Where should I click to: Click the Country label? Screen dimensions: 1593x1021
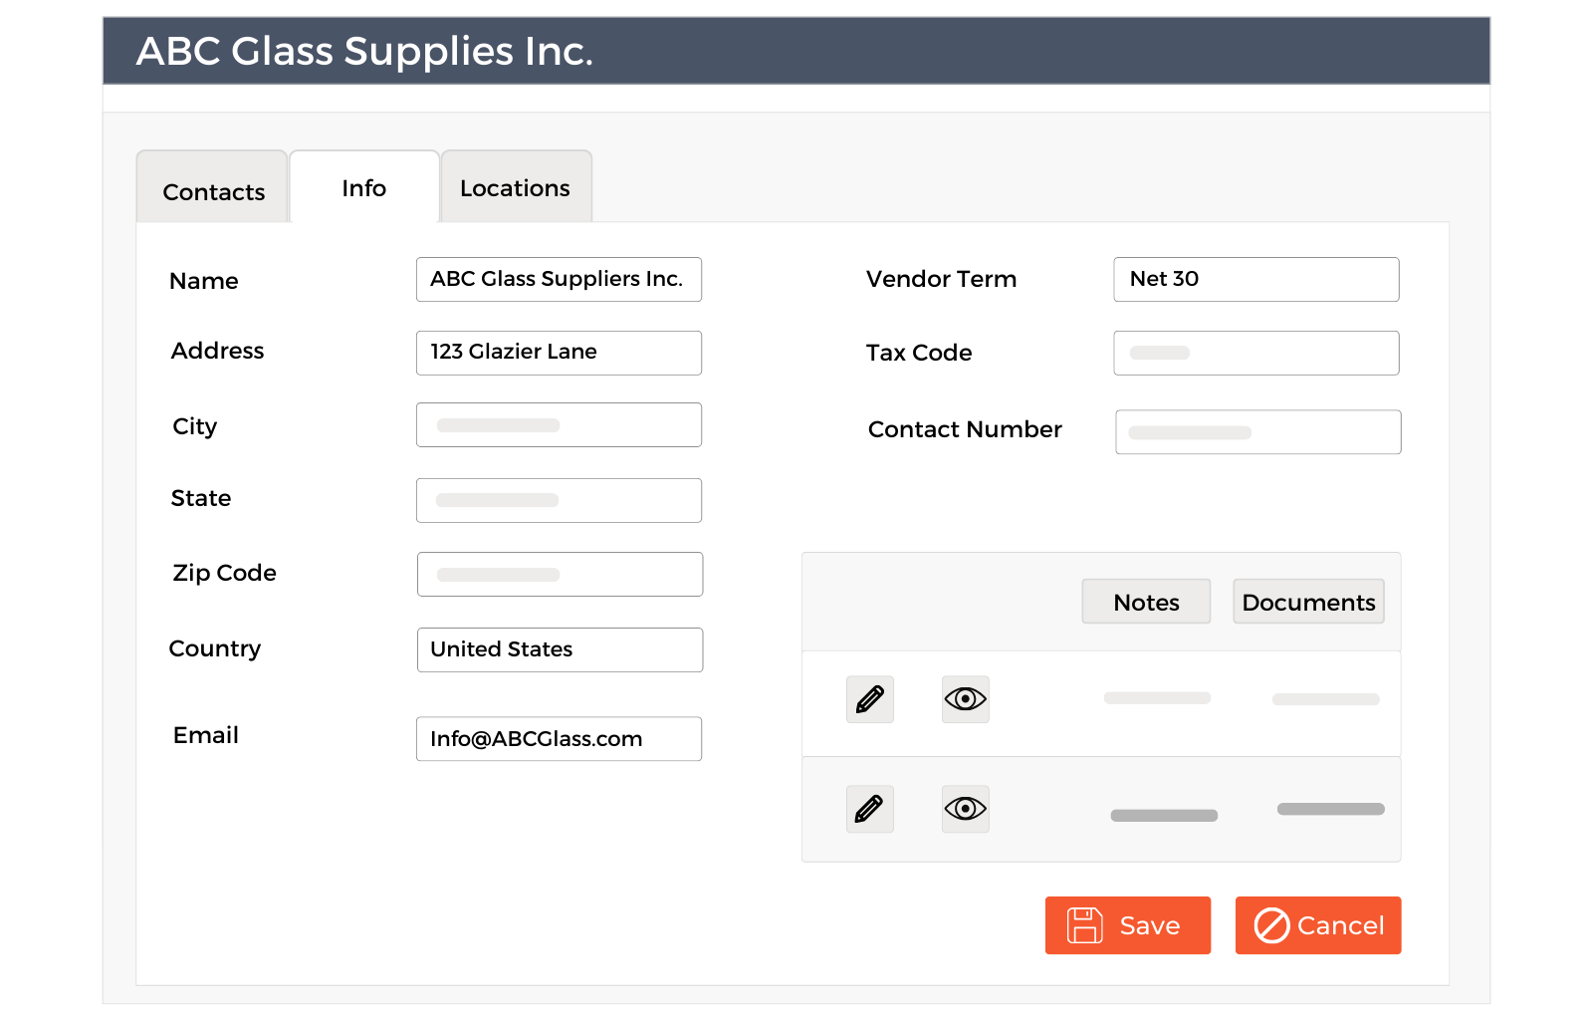215,648
